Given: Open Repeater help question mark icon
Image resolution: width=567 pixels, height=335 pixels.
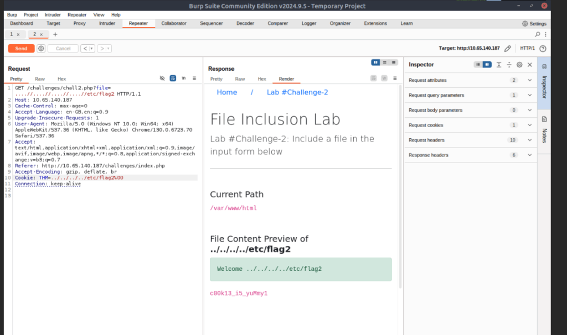Looking at the screenshot, I should 543,49.
